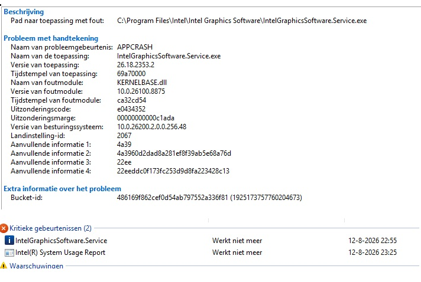Click the red critical events error icon

pyautogui.click(x=4, y=228)
